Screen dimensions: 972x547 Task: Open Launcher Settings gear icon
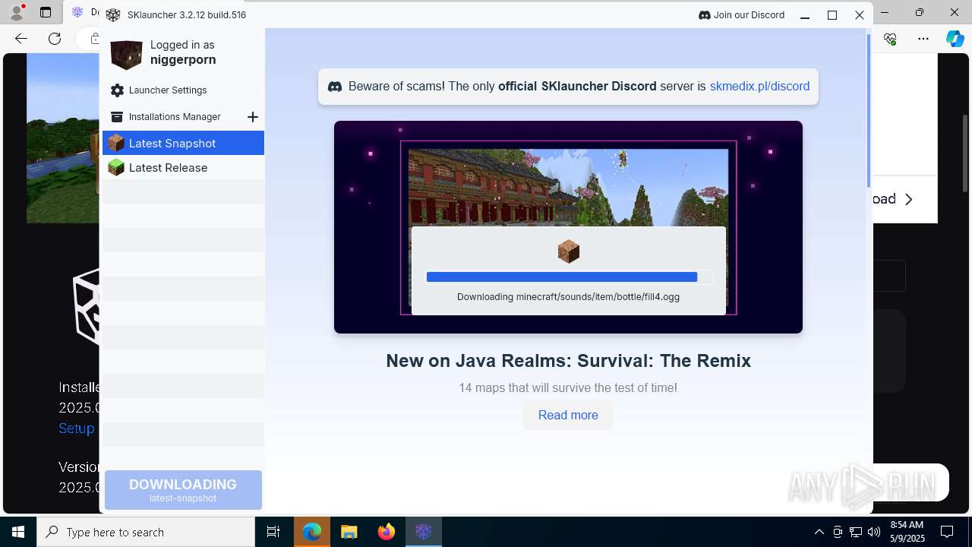tap(117, 90)
